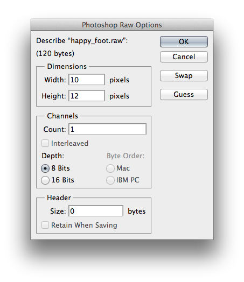Select the channel Count field
This screenshot has height=282, width=244.
[x=107, y=129]
